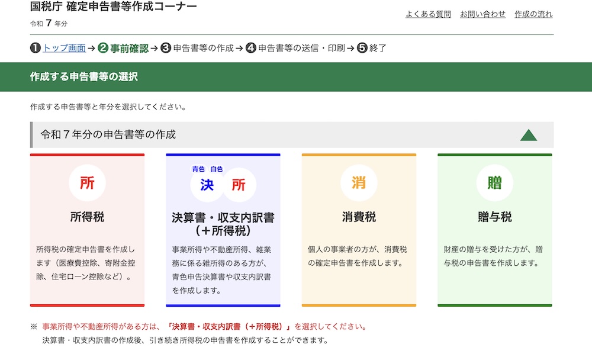Open the お問い合わせ page
The width and height of the screenshot is (592, 357).
(x=483, y=14)
